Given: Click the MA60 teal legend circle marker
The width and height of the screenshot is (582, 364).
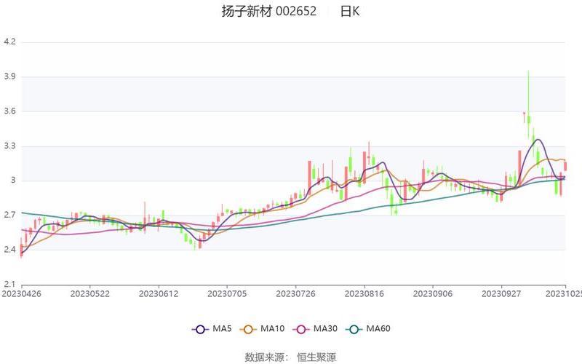Looking at the screenshot, I should click(x=354, y=329).
